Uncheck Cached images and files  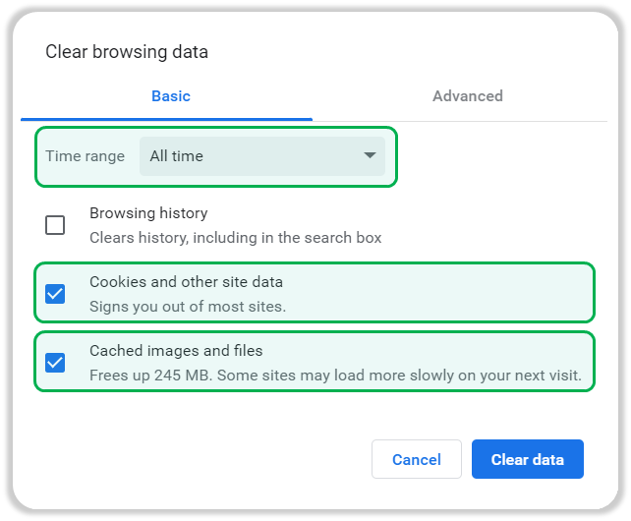tap(55, 363)
